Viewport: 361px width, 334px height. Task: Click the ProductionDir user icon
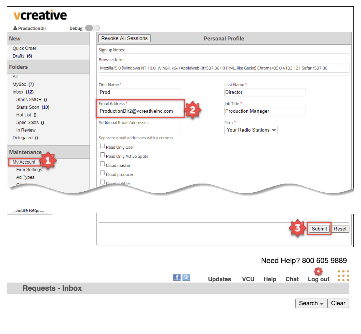[15, 28]
